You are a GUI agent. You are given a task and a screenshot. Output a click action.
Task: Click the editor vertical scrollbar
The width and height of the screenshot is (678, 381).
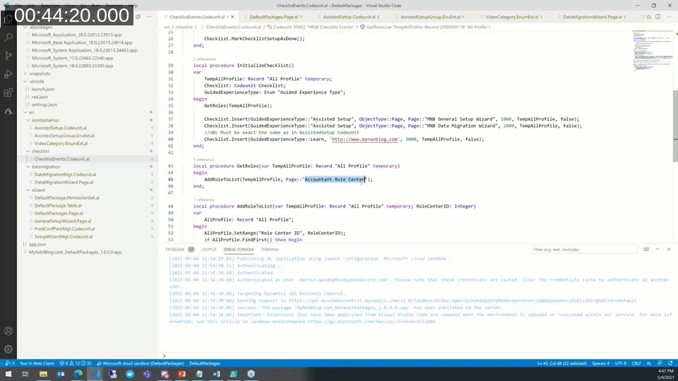(675, 126)
